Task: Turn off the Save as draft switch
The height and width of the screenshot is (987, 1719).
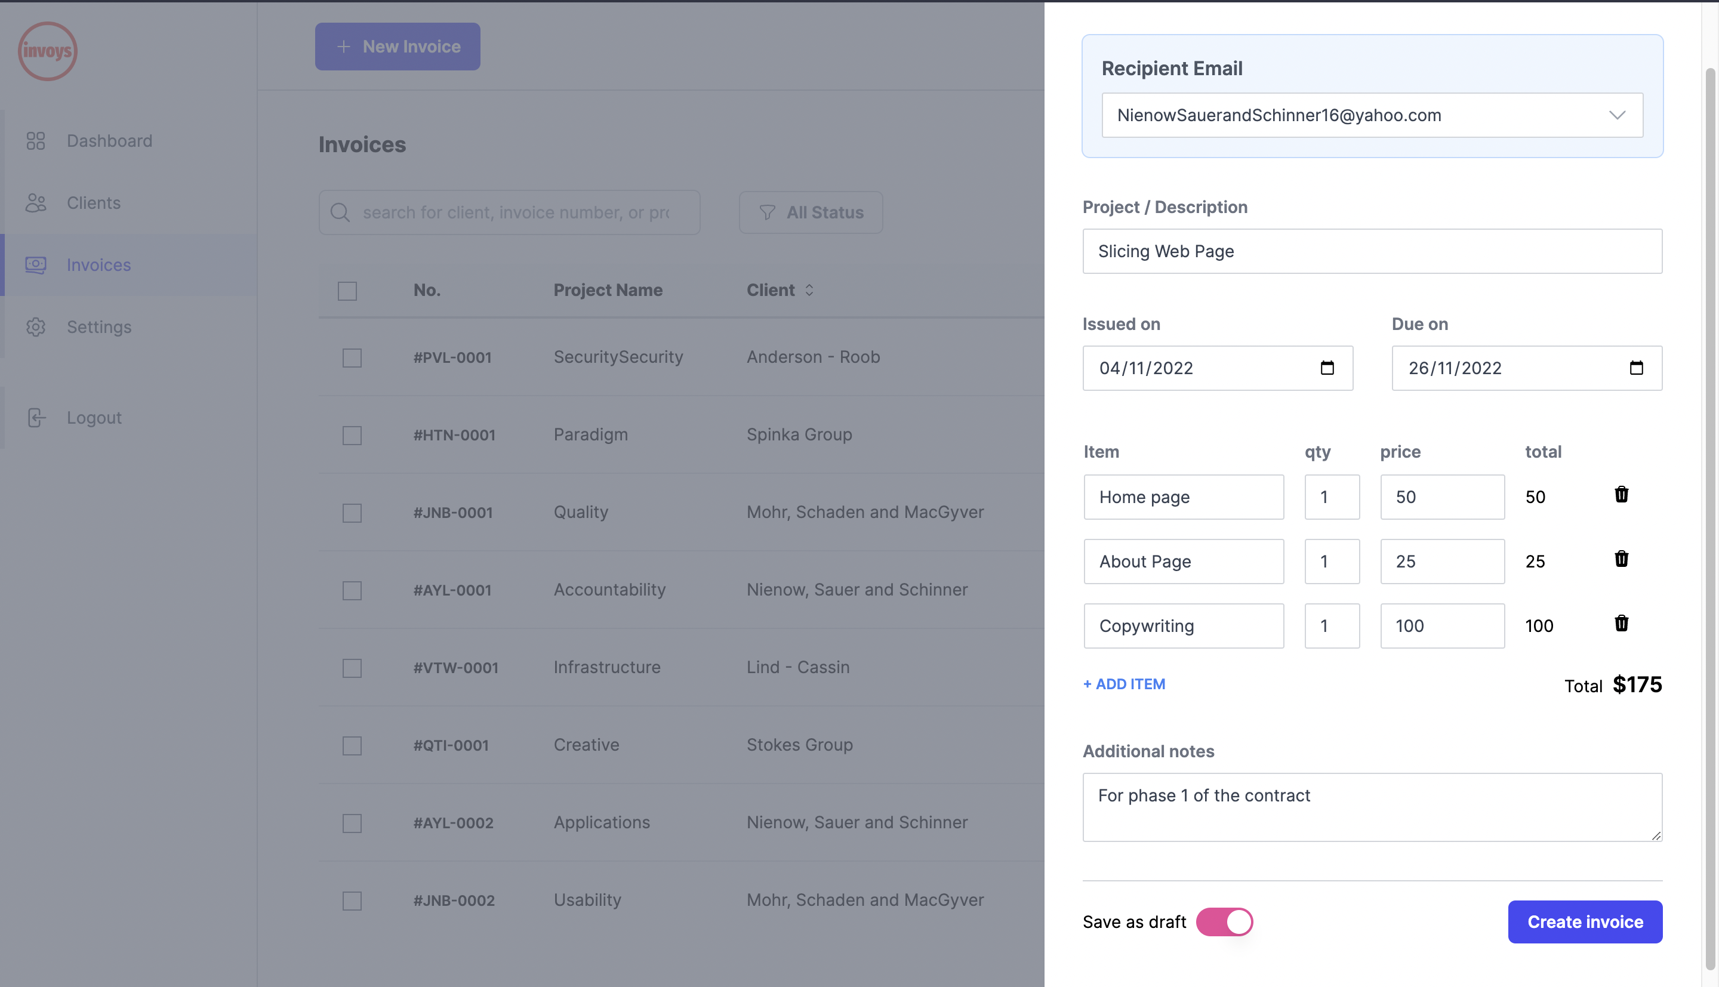Action: (1224, 922)
